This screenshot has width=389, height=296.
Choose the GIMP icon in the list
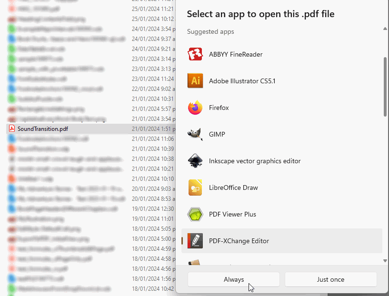(195, 134)
